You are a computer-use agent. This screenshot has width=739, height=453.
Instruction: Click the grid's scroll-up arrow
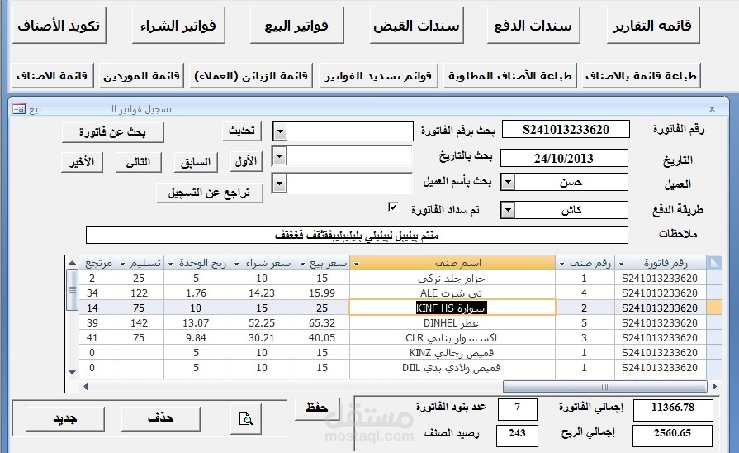click(72, 262)
